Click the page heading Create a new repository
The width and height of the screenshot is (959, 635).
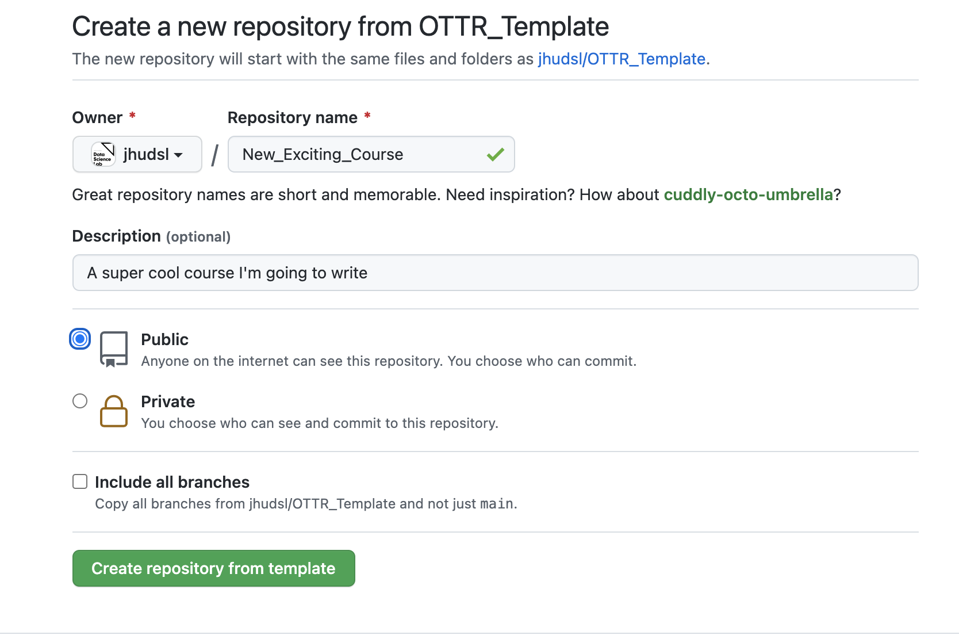[340, 26]
